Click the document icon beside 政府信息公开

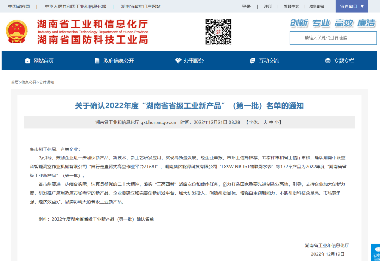pyautogui.click(x=97, y=60)
